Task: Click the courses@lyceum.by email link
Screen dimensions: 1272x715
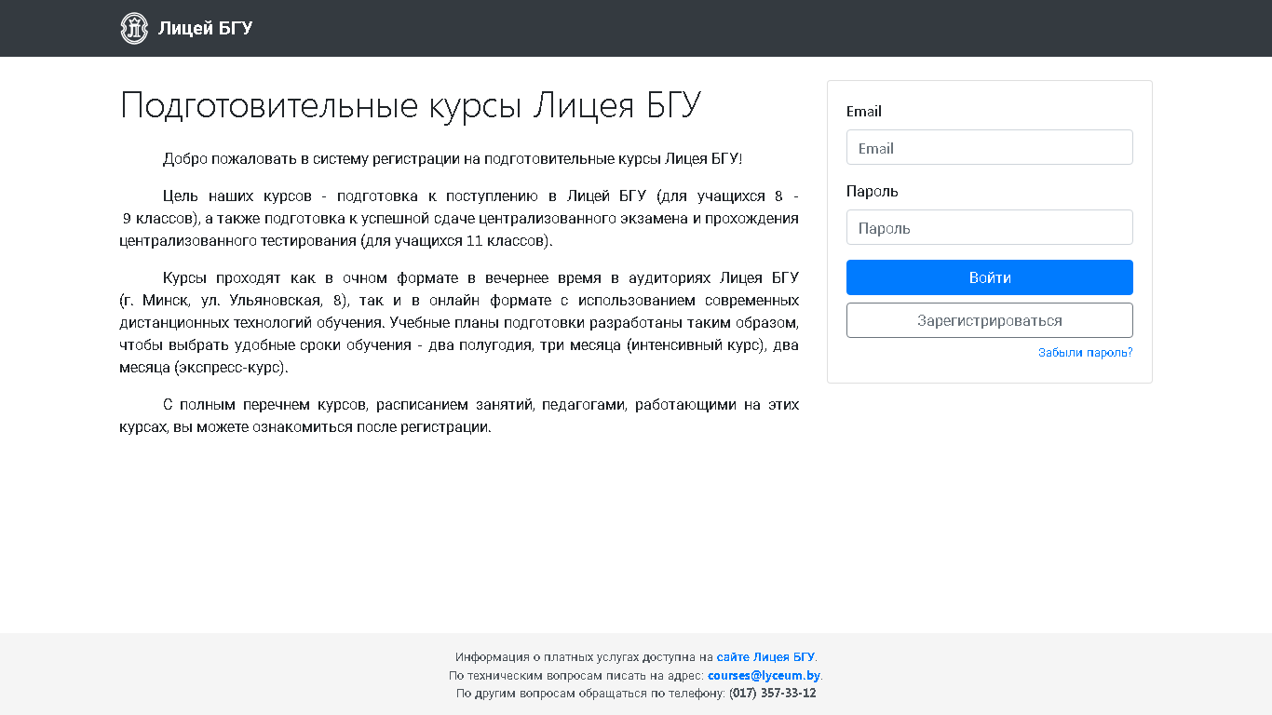Action: tap(764, 675)
